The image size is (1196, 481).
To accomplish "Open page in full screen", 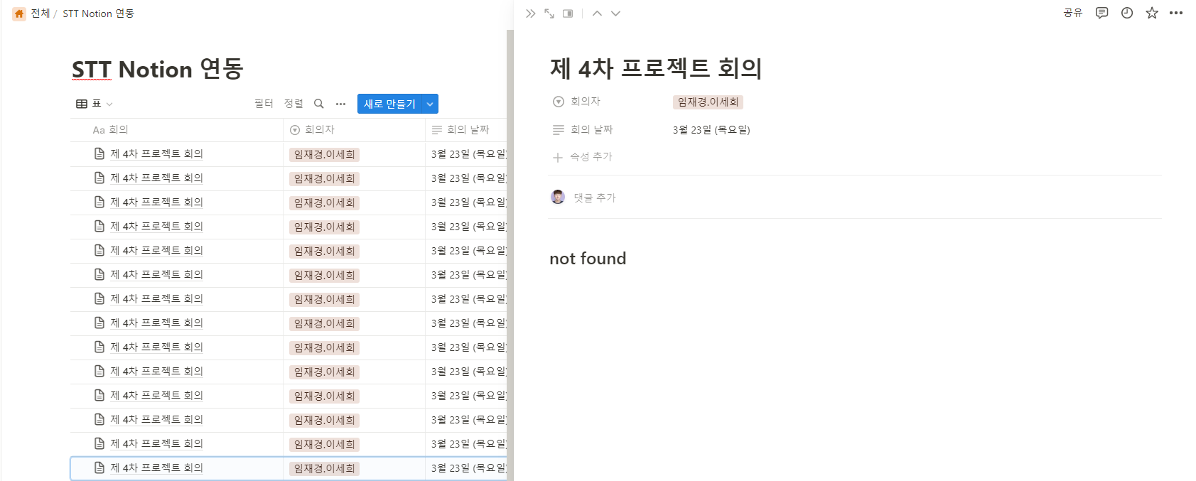I will tap(549, 13).
